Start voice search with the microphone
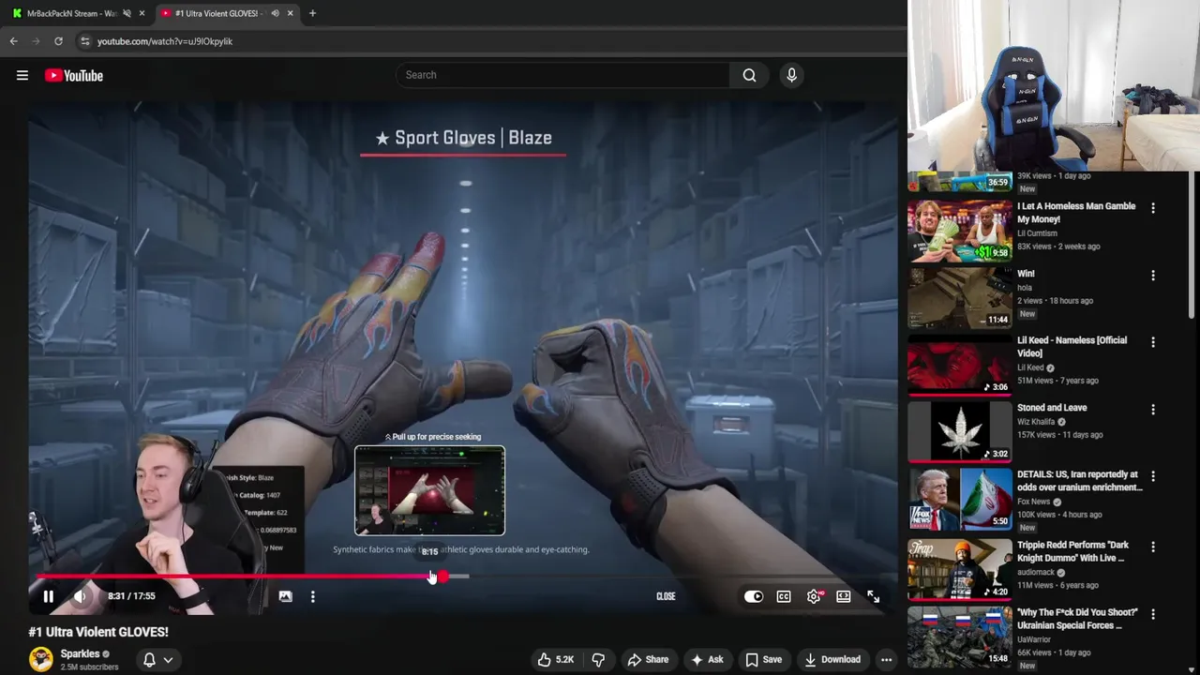The width and height of the screenshot is (1200, 675). pyautogui.click(x=791, y=75)
